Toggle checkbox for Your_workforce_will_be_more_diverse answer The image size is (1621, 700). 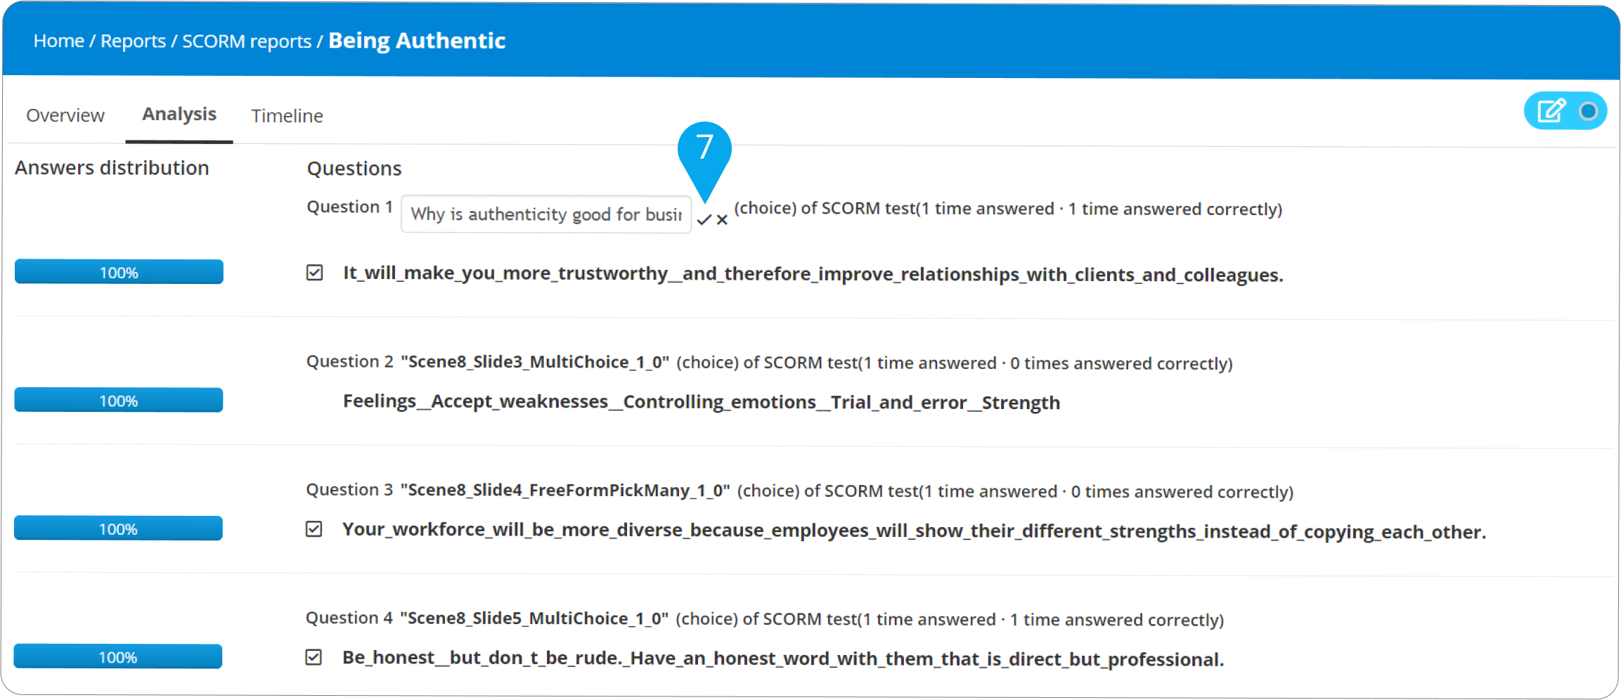pyautogui.click(x=314, y=529)
